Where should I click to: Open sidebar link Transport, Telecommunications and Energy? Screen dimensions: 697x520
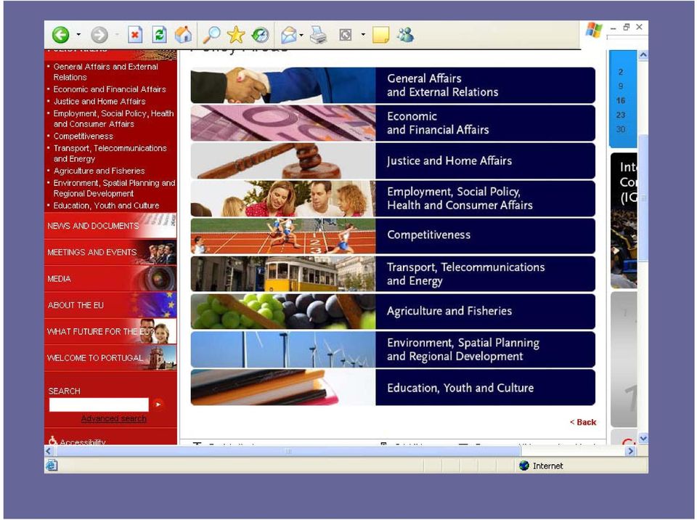[110, 153]
